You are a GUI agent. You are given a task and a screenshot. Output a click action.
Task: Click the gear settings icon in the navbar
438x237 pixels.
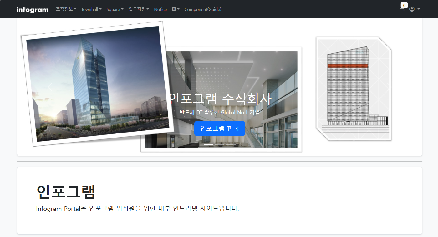(174, 9)
